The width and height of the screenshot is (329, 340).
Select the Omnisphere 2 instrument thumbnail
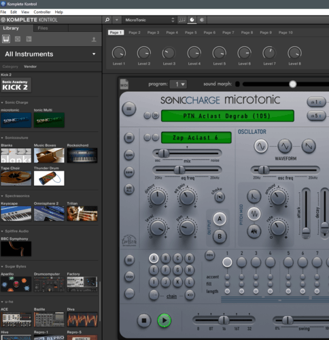coord(49,214)
